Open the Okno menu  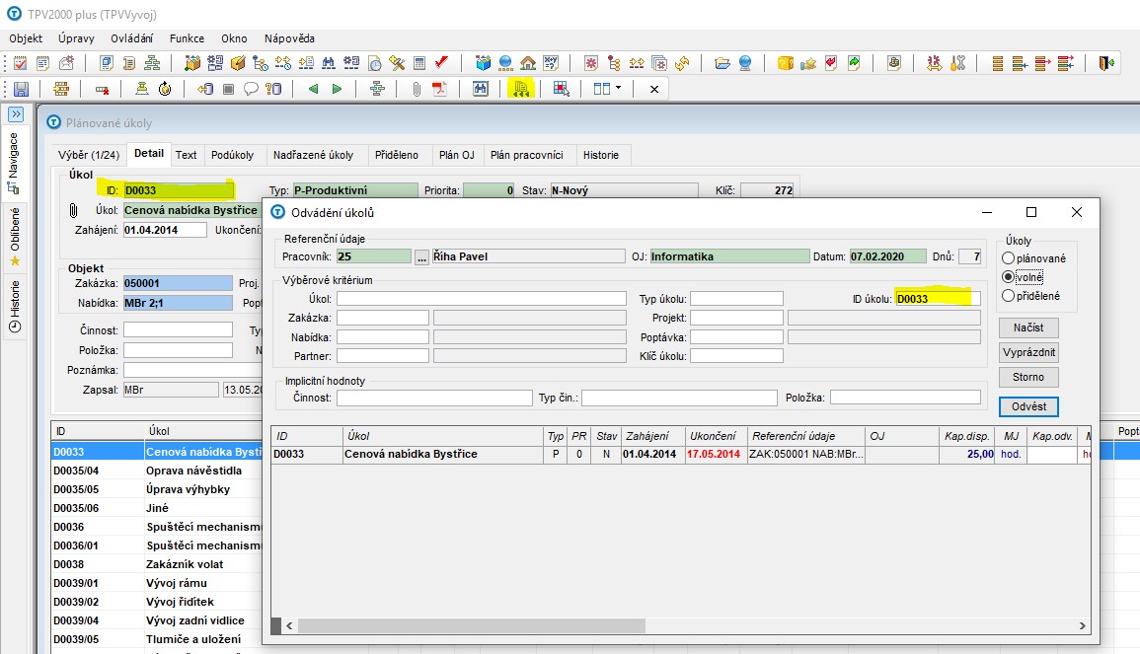[234, 38]
